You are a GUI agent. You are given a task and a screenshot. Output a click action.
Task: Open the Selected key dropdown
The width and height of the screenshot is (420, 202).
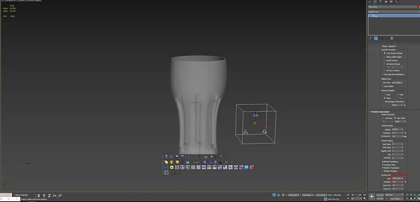click(394, 195)
